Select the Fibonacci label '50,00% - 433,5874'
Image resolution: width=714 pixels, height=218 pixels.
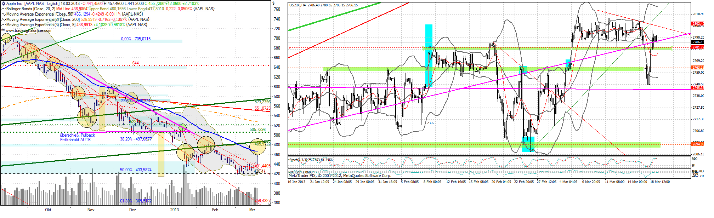(136, 170)
